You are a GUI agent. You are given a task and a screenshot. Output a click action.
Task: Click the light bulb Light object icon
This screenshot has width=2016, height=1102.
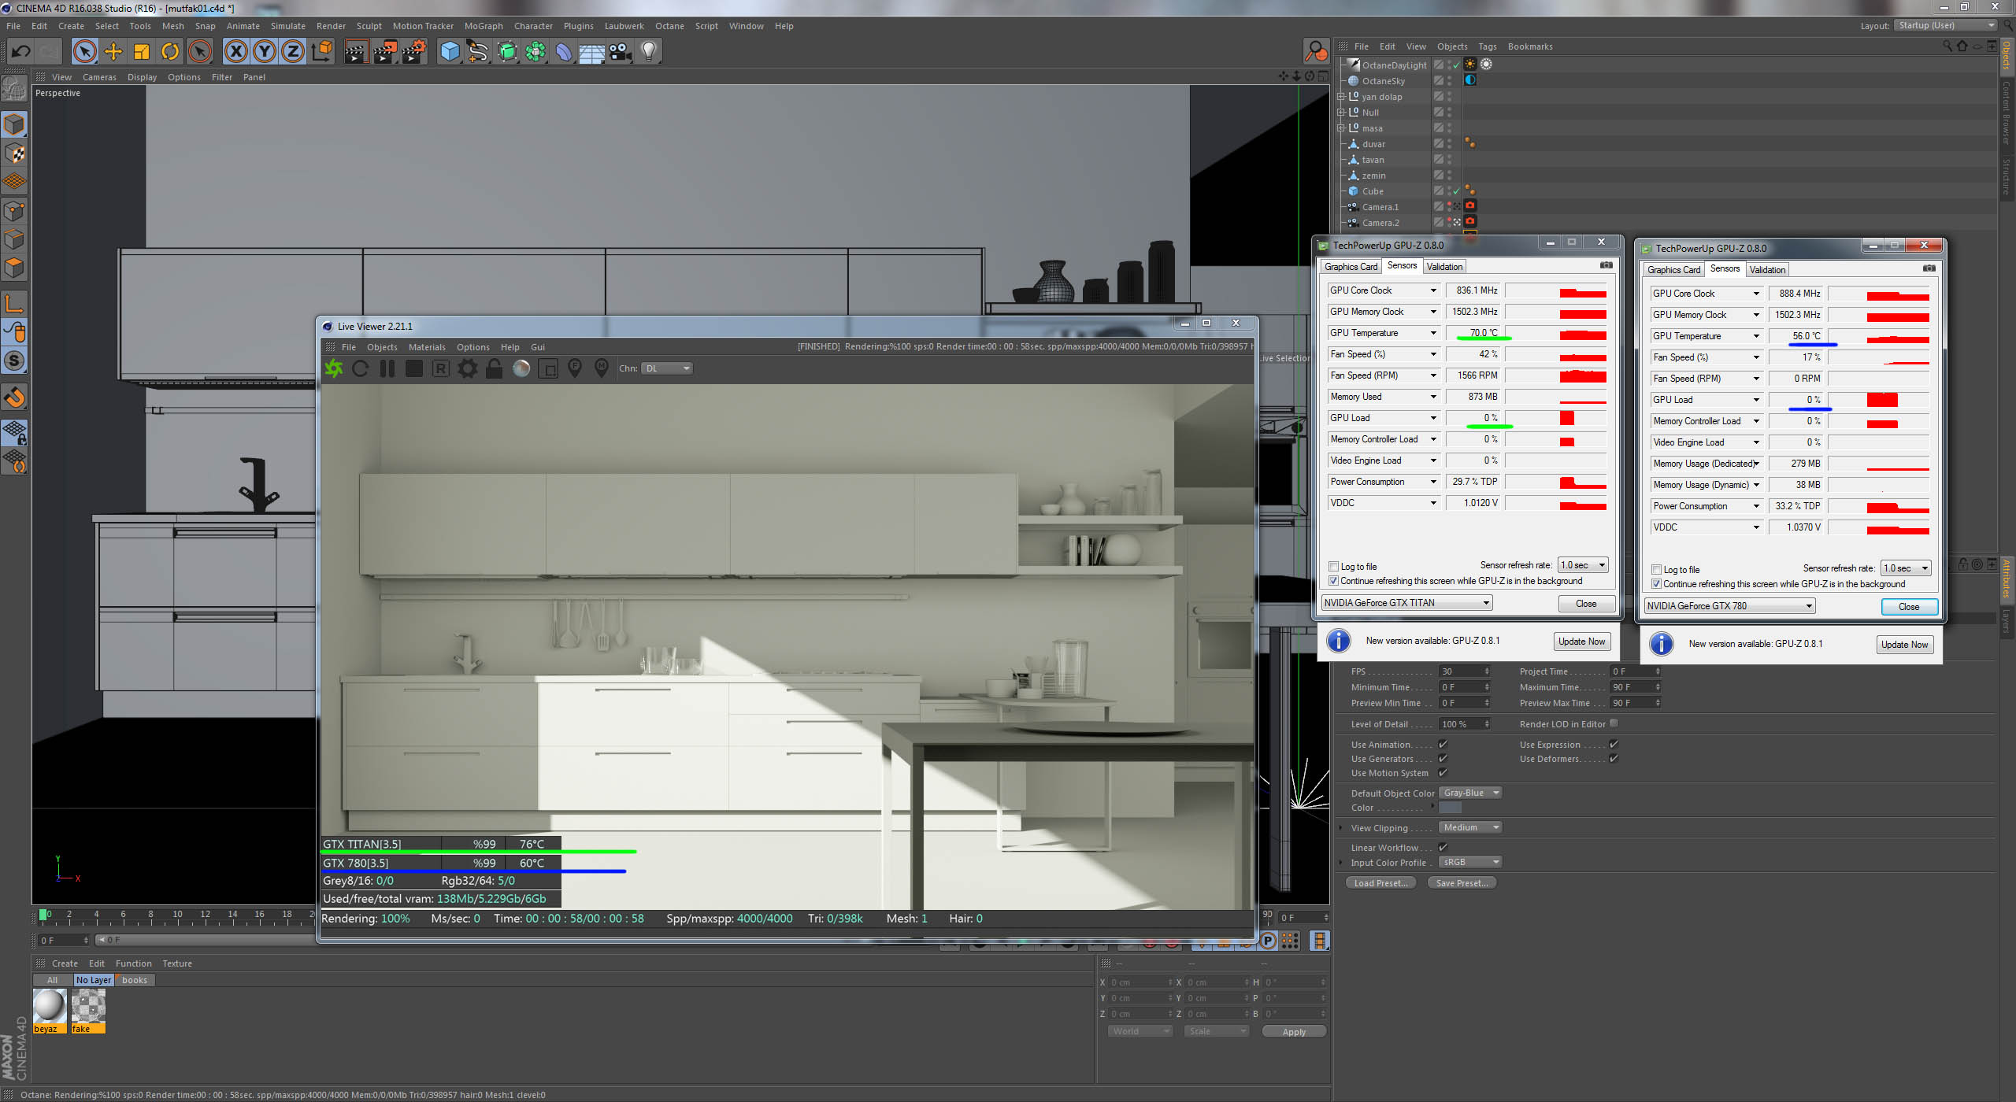[648, 52]
